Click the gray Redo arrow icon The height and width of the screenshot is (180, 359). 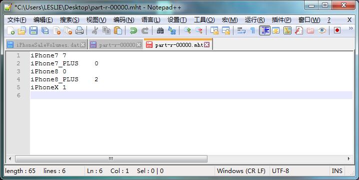tap(144, 30)
